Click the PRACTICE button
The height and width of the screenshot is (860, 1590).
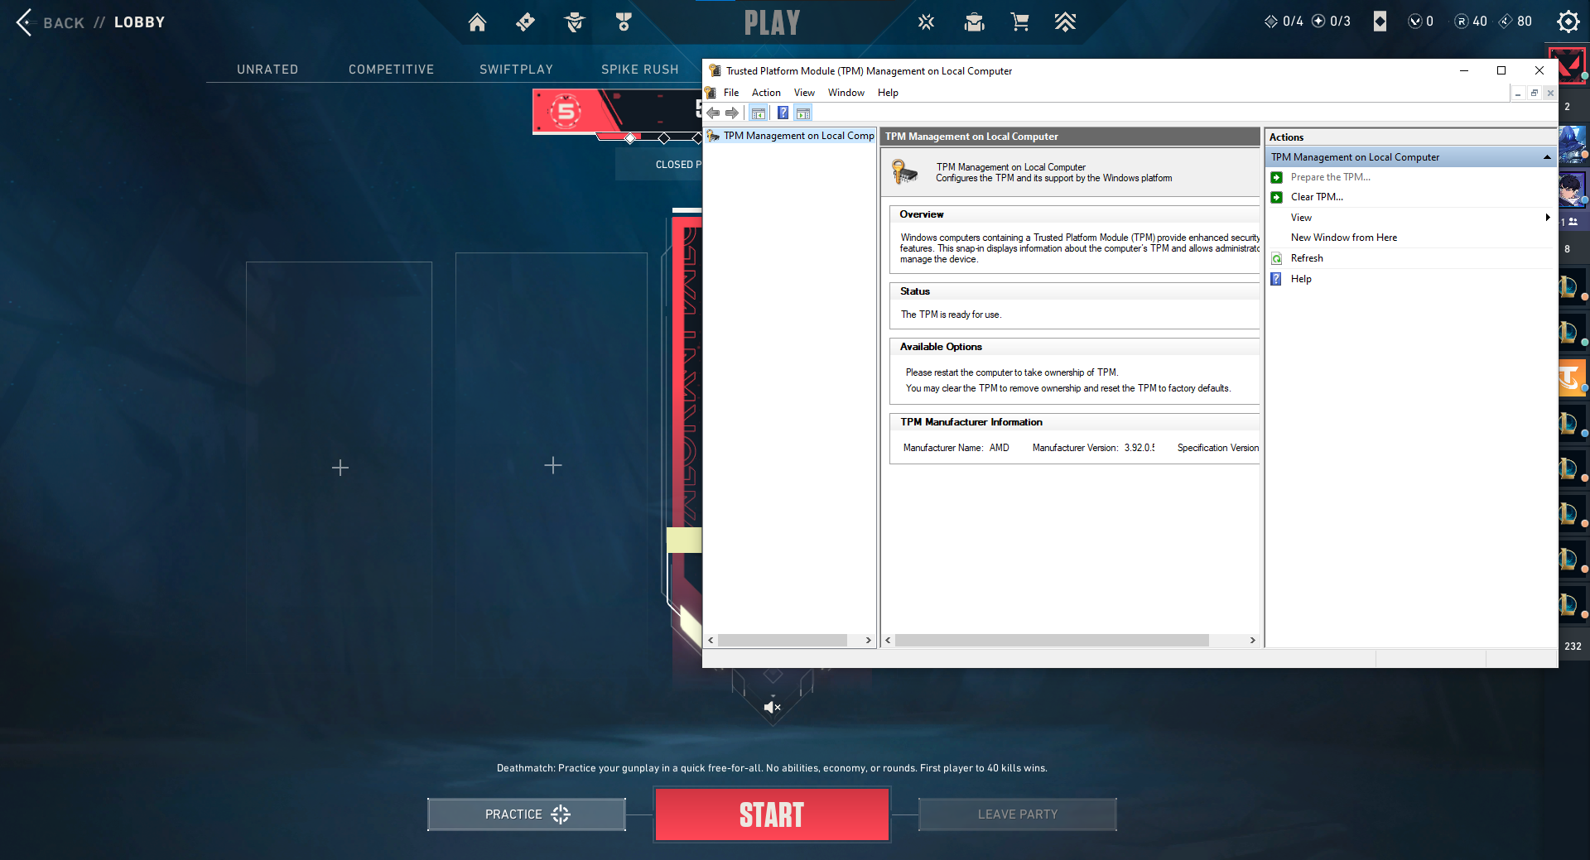[527, 814]
